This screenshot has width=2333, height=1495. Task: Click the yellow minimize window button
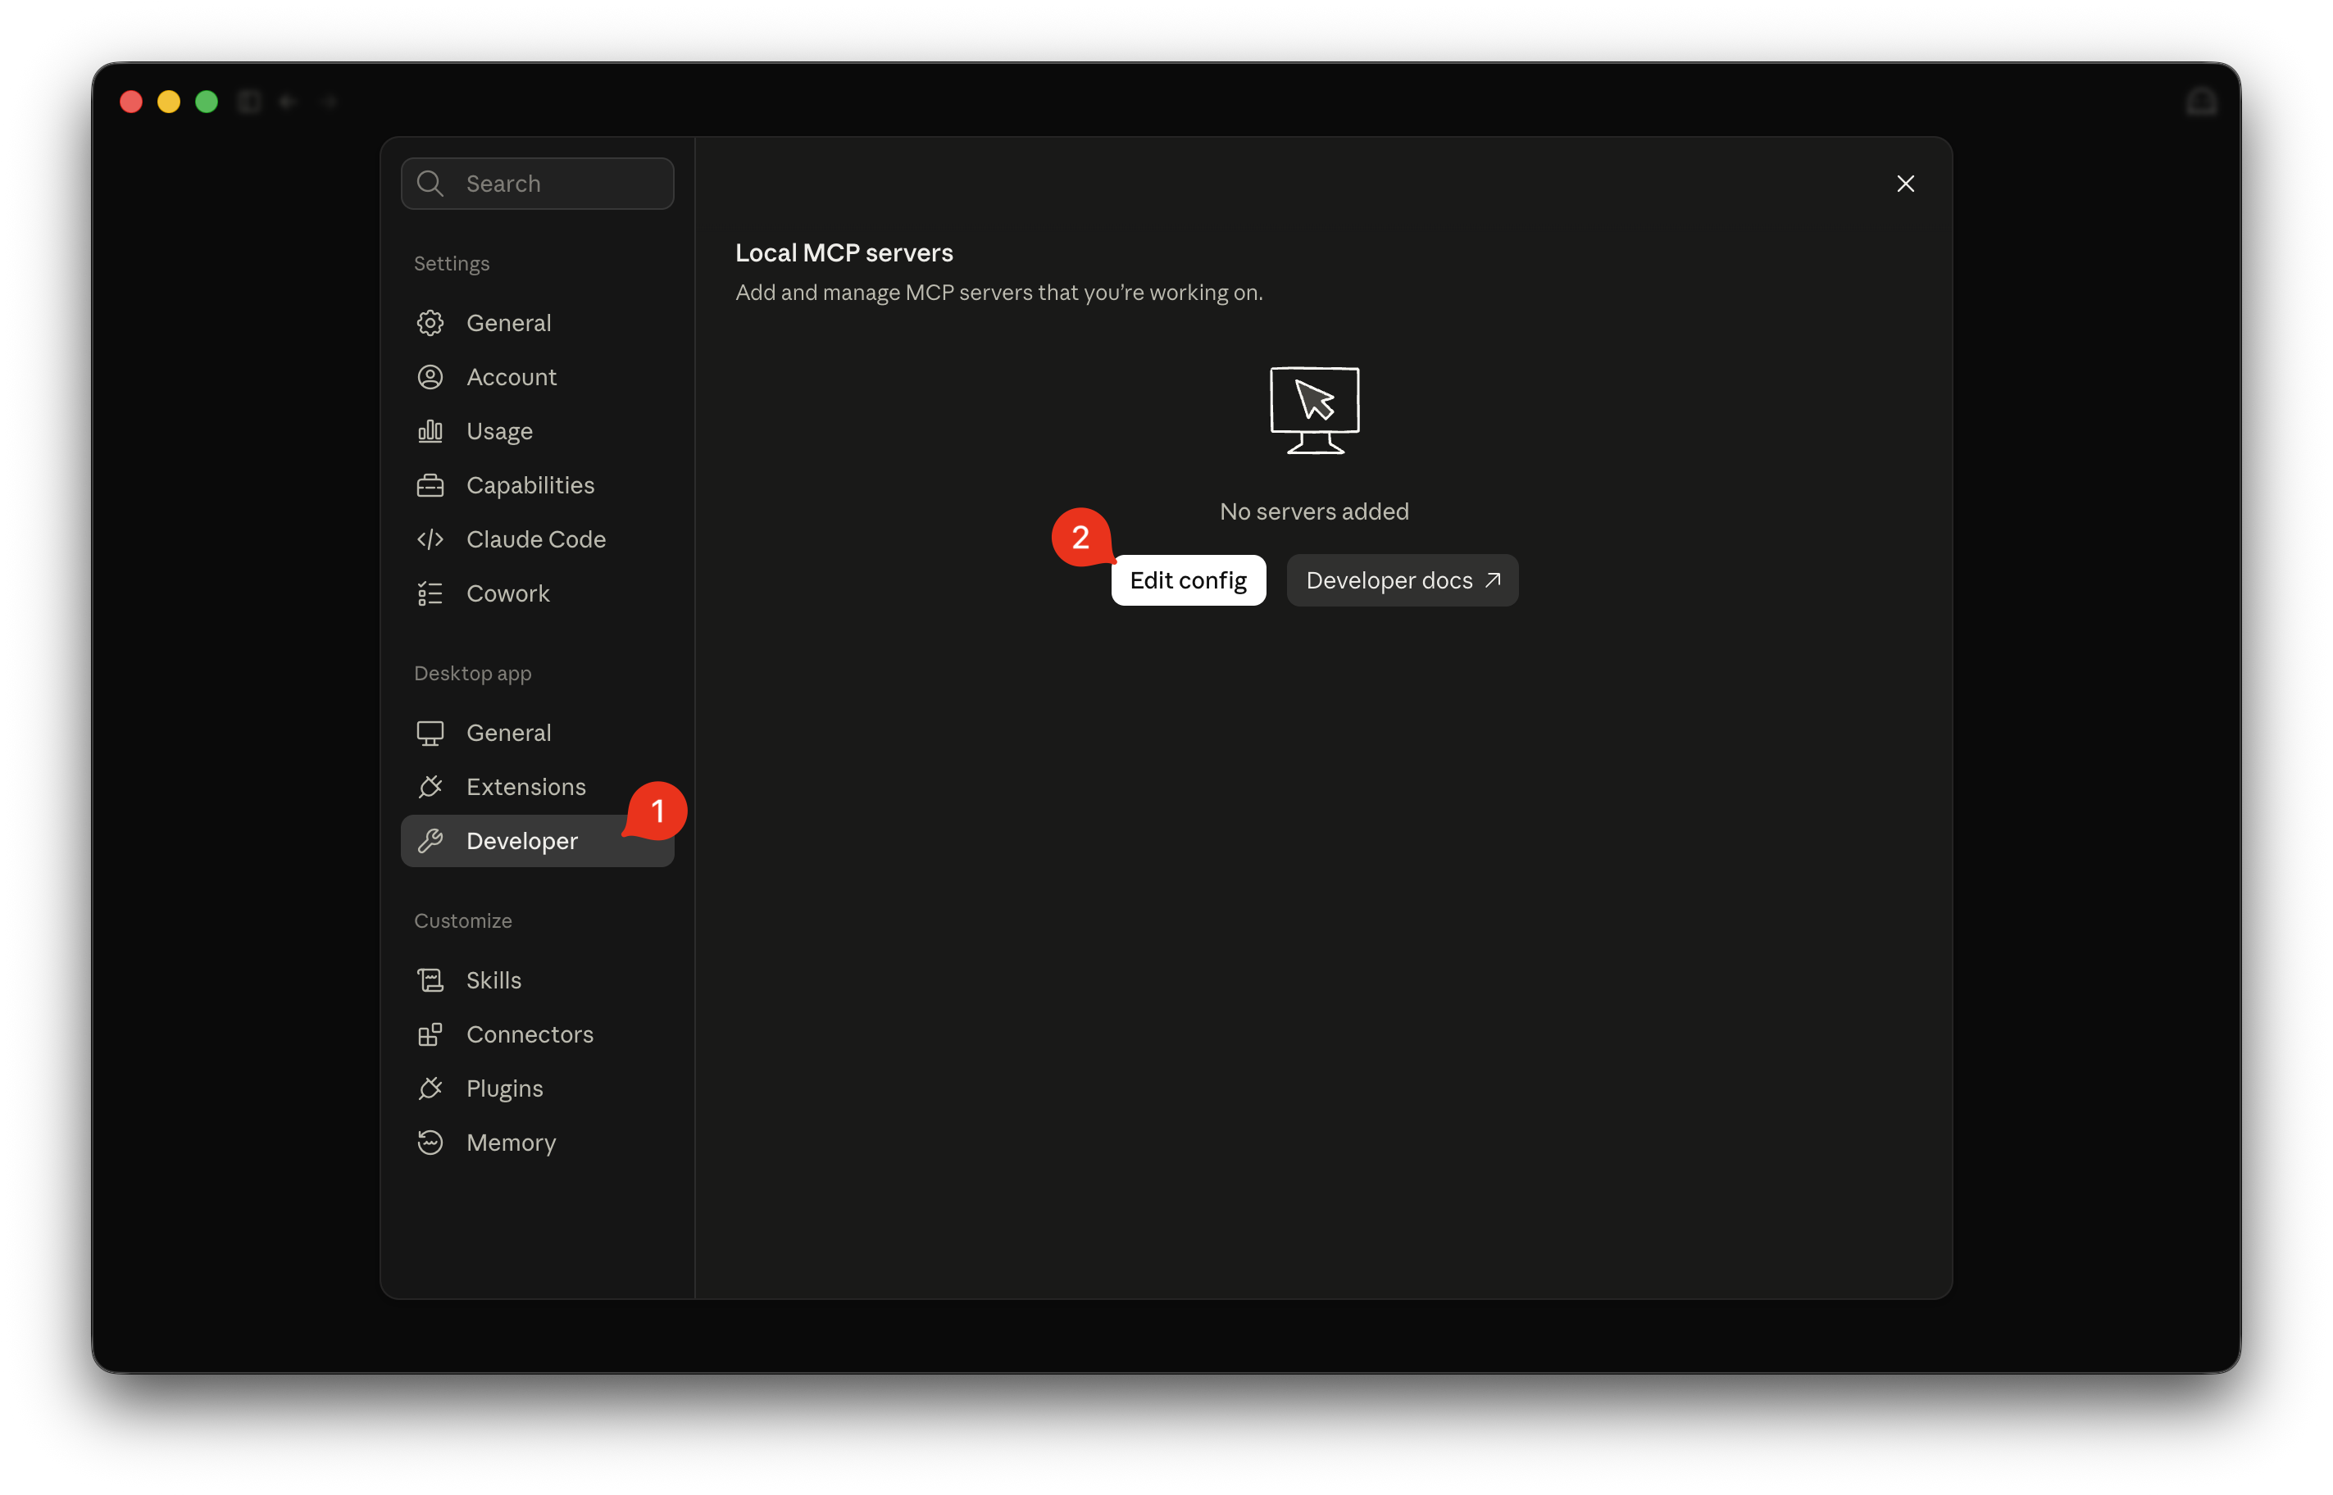tap(169, 101)
